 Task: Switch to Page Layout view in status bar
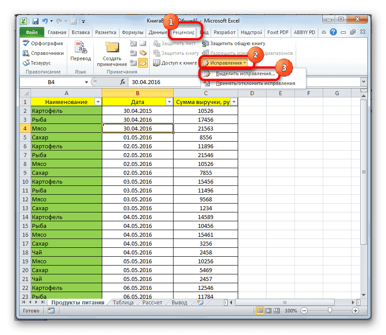tap(269, 310)
